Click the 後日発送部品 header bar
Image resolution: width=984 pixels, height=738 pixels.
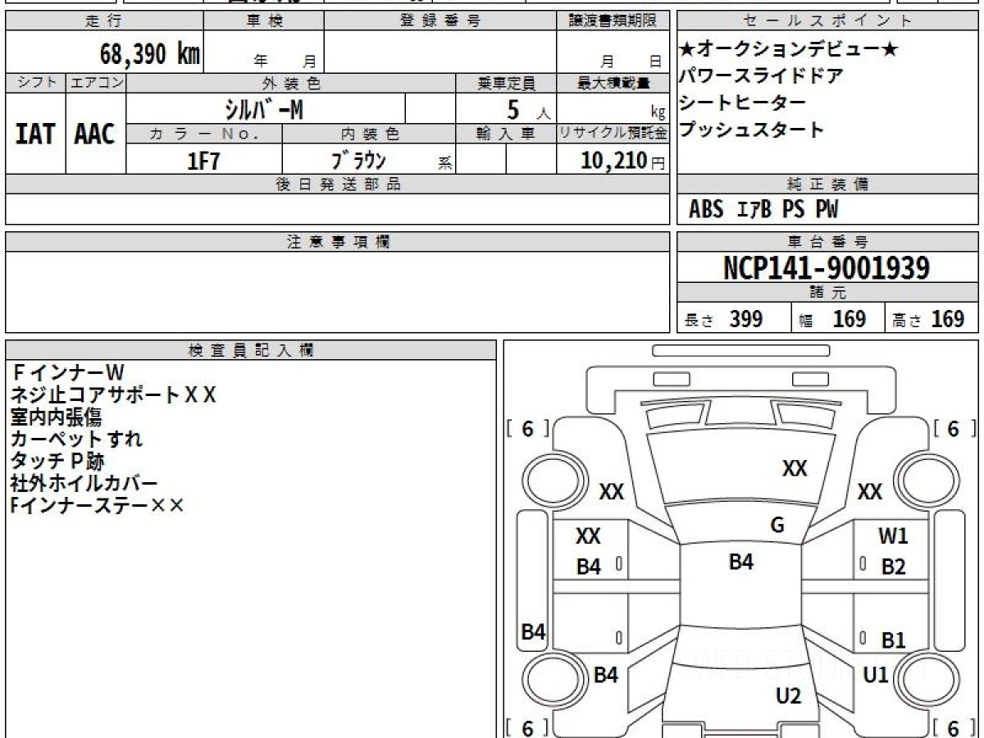(338, 184)
